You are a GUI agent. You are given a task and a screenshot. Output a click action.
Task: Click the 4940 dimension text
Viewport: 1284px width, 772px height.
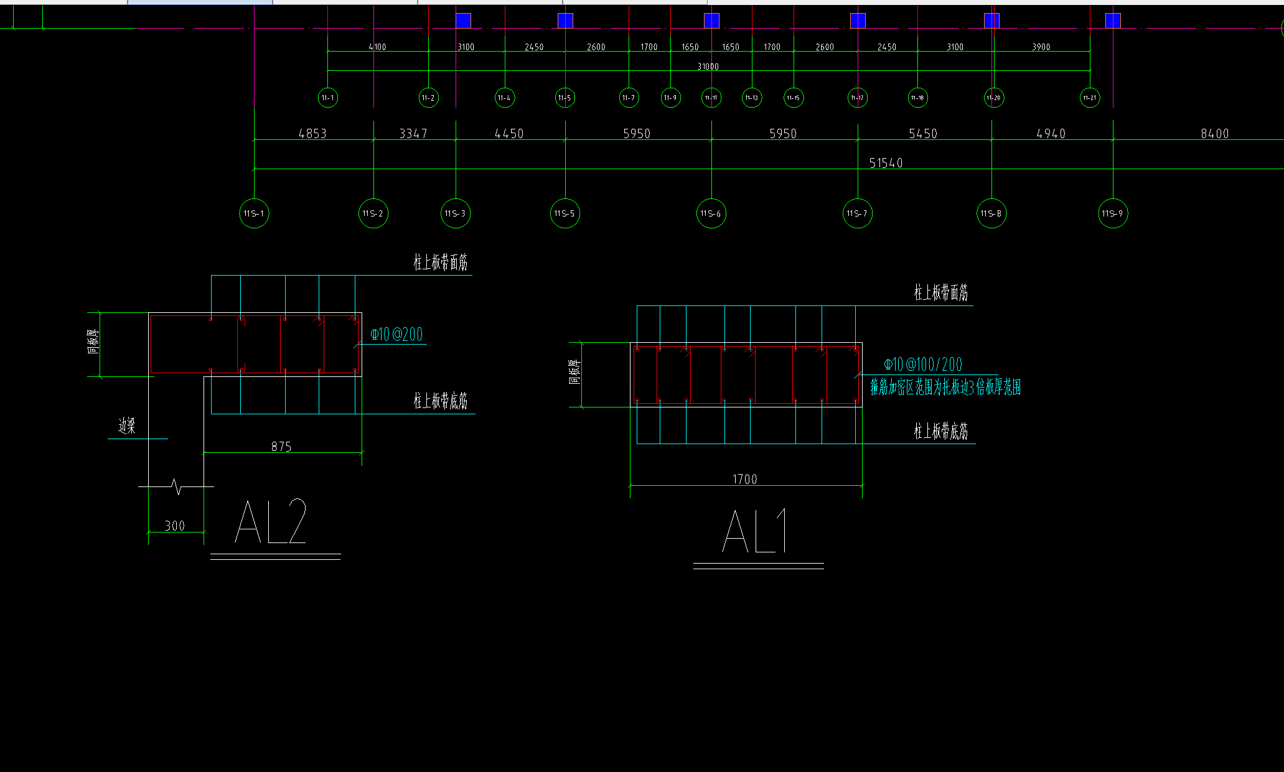1051,133
